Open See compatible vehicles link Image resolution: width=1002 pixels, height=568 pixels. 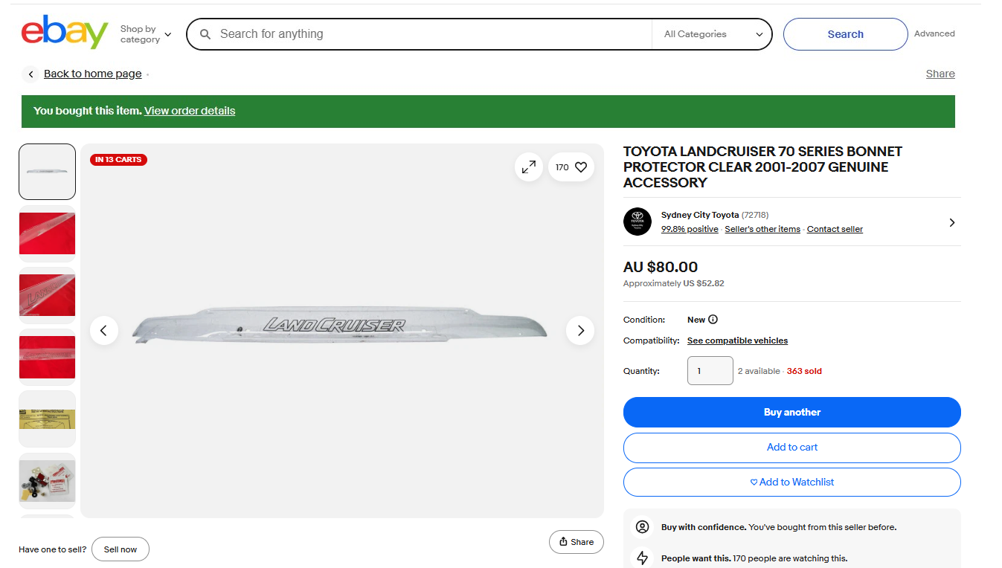[x=737, y=341]
